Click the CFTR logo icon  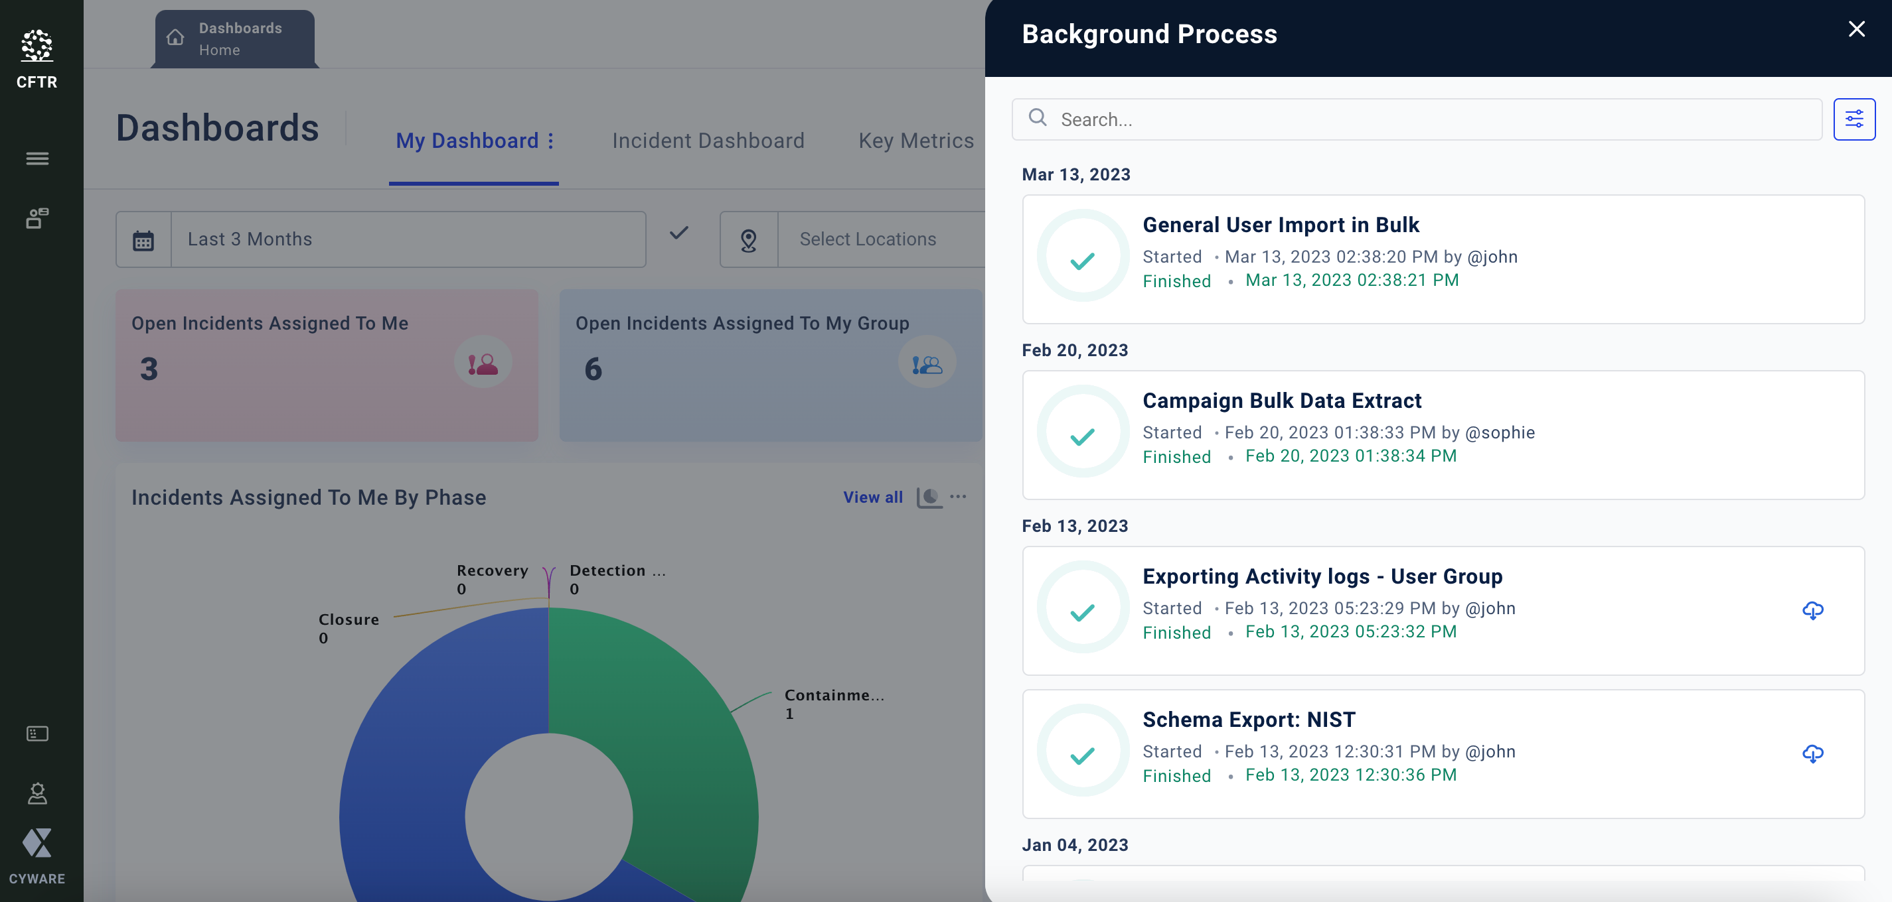tap(37, 47)
